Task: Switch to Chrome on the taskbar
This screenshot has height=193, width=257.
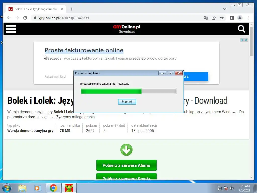Action: [53, 188]
